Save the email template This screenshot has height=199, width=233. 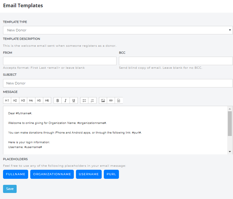10,189
